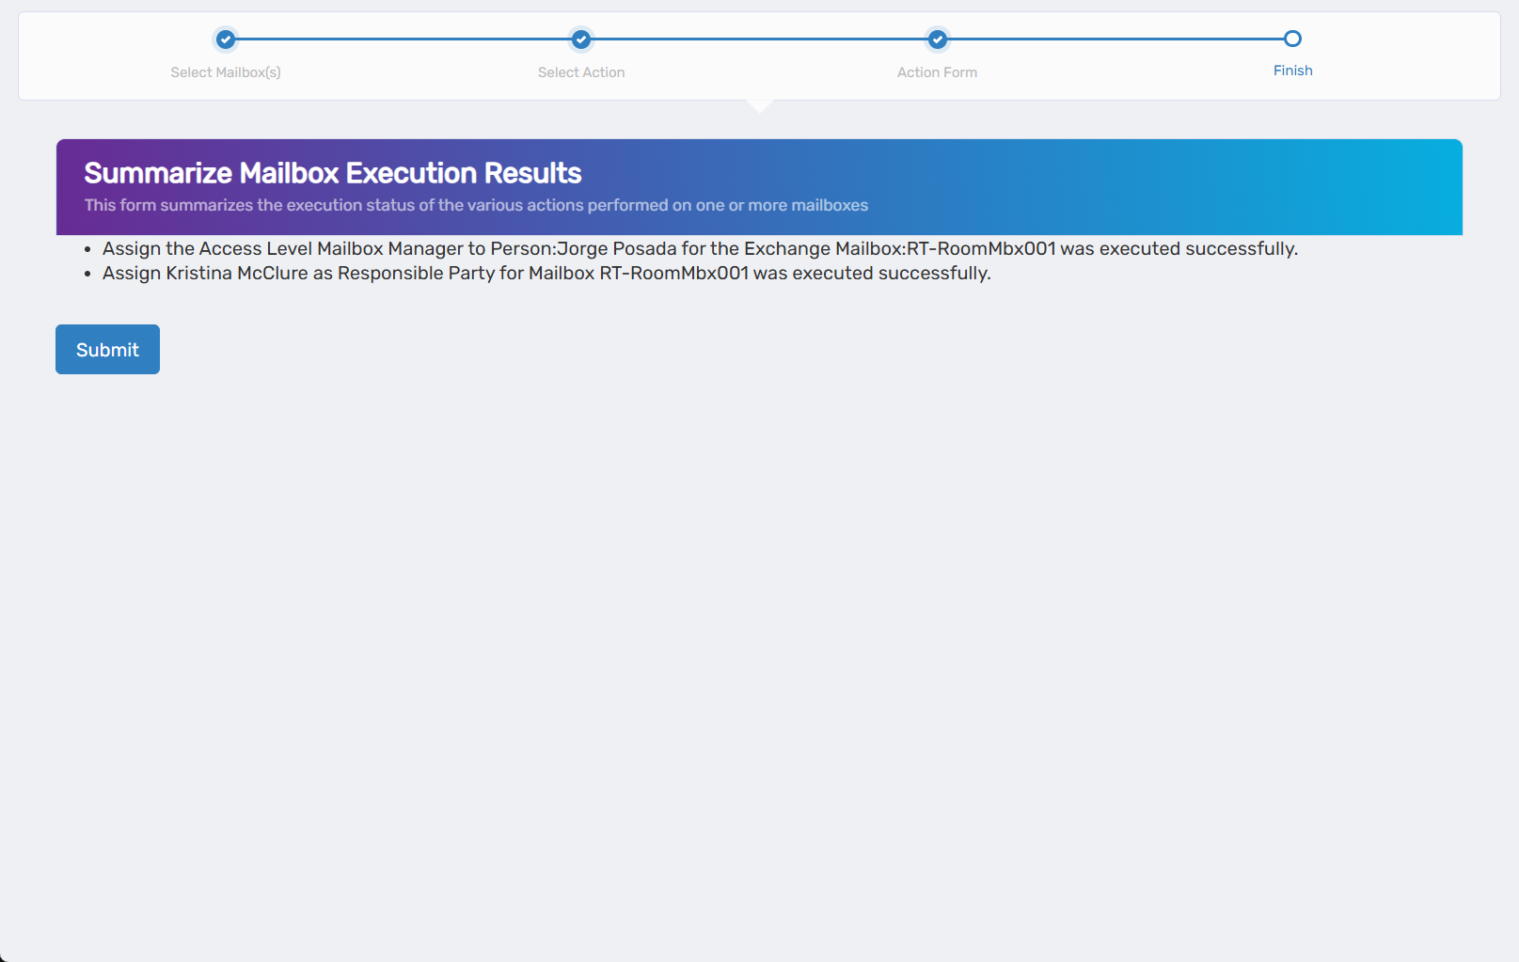
Task: Select the 'Select Mailbox(s)' step label
Action: 226,71
